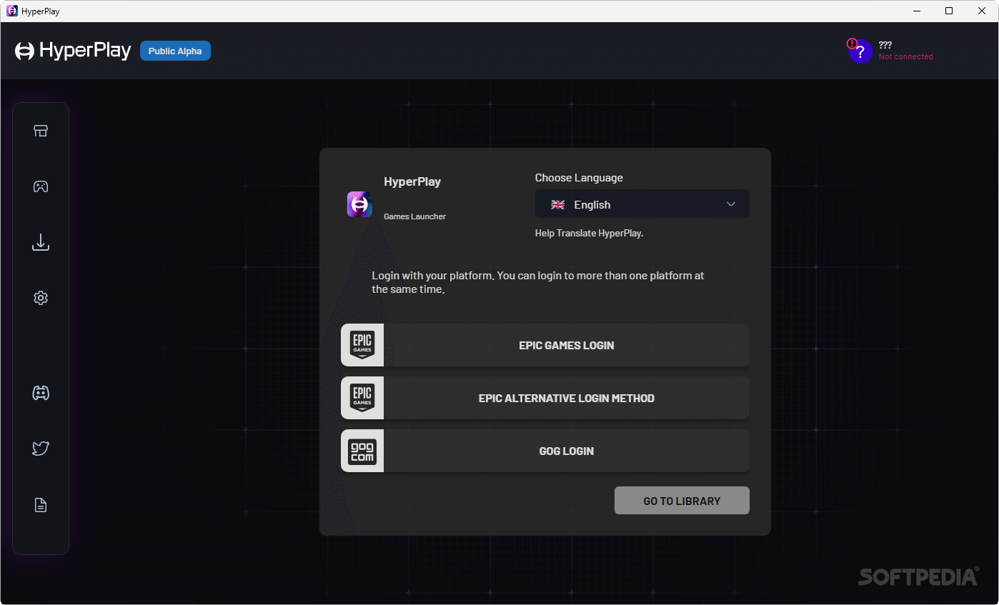Close the HyperPlay window
The image size is (999, 605).
click(982, 11)
